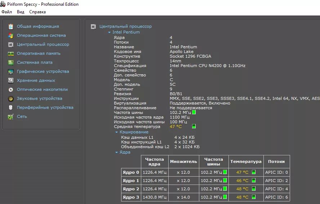Image resolution: width=320 pixels, height=204 pixels.
Task: Click the Хранение данных hard drive icon
Action: (10, 80)
